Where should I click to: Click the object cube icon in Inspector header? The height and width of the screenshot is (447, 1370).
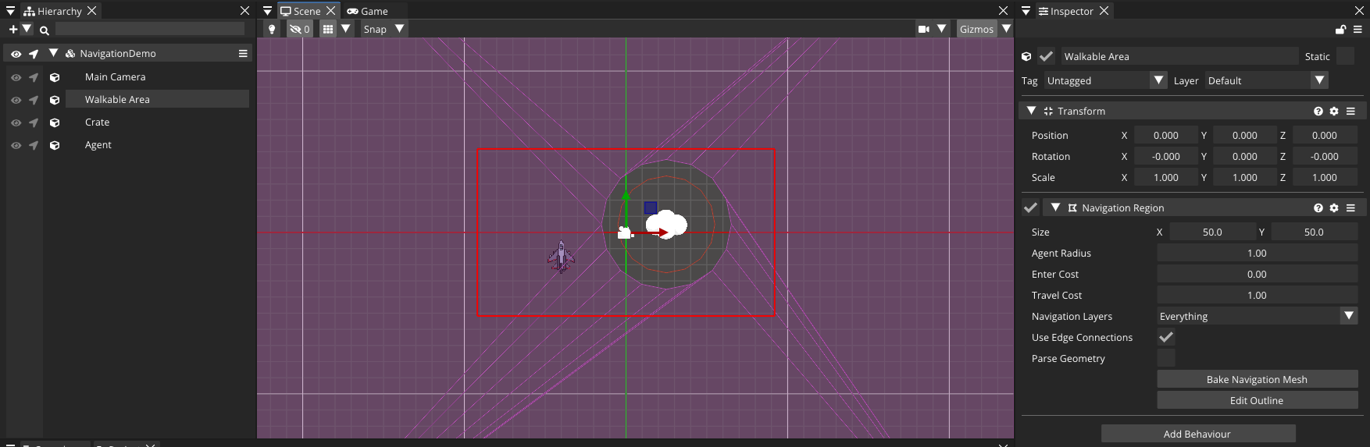click(x=1026, y=56)
